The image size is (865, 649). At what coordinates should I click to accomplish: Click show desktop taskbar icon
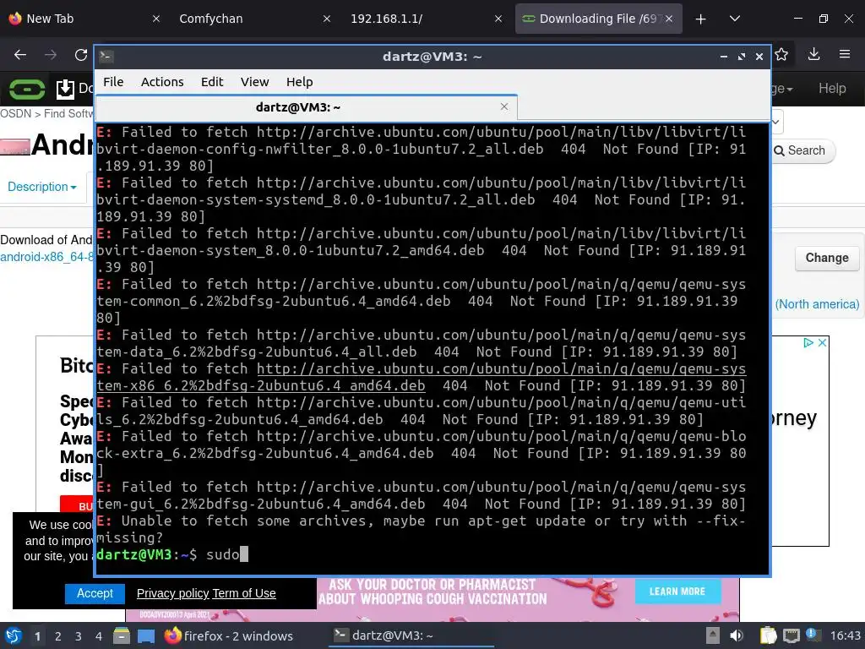[146, 635]
